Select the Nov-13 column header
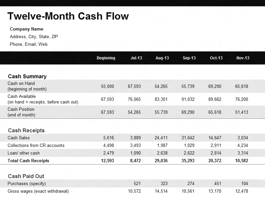The image size is (265, 199). pyautogui.click(x=243, y=58)
